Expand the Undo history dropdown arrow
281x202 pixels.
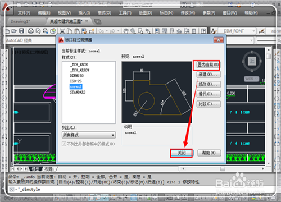107,31
